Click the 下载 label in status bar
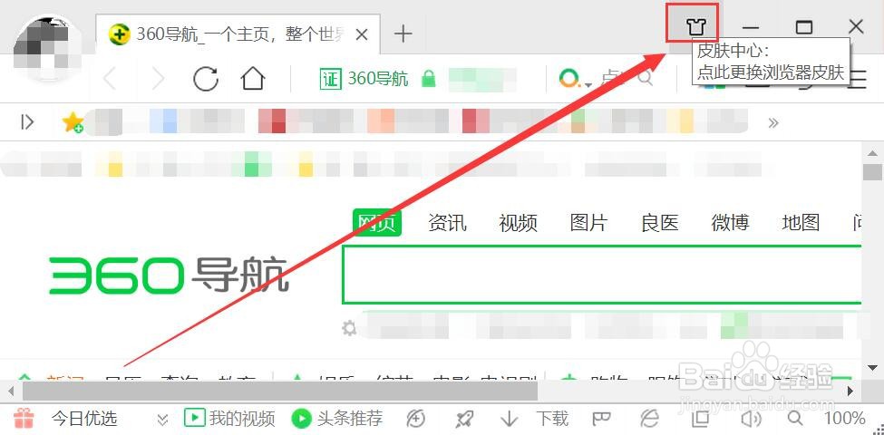The image size is (884, 435). pos(552,419)
